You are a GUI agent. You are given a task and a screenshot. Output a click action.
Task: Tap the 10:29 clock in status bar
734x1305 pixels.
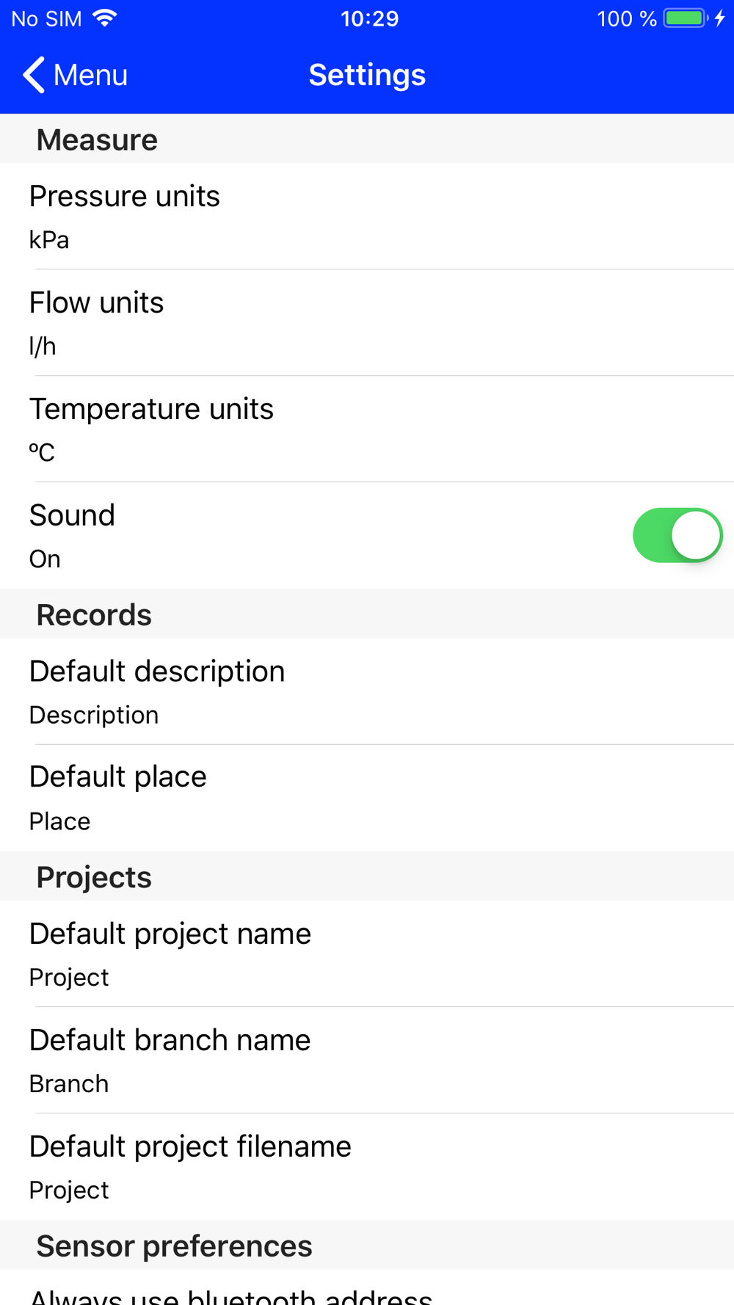(x=369, y=18)
